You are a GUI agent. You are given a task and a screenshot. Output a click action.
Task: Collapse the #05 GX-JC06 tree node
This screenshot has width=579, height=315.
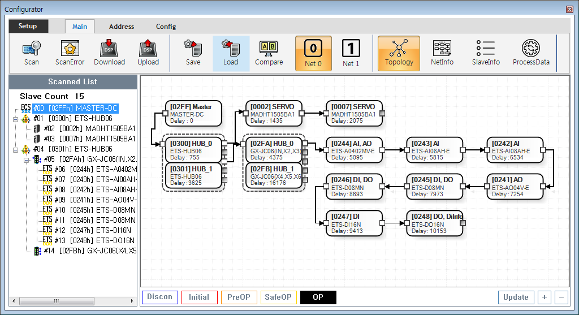pos(27,160)
